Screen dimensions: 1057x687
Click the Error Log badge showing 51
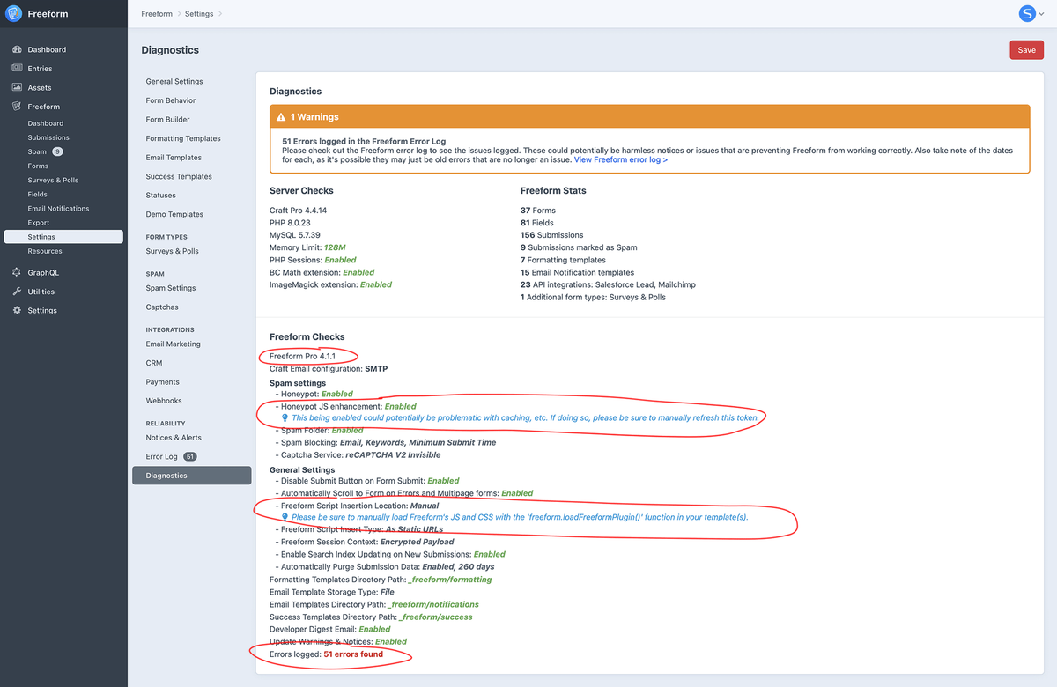pos(189,456)
